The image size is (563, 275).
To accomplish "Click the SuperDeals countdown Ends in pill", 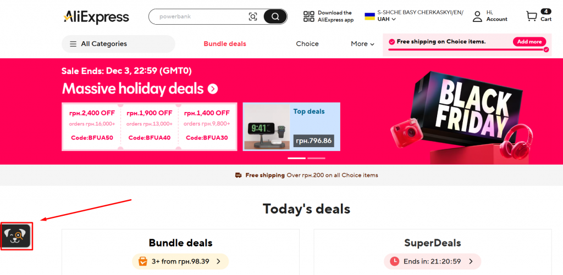I will click(x=432, y=261).
